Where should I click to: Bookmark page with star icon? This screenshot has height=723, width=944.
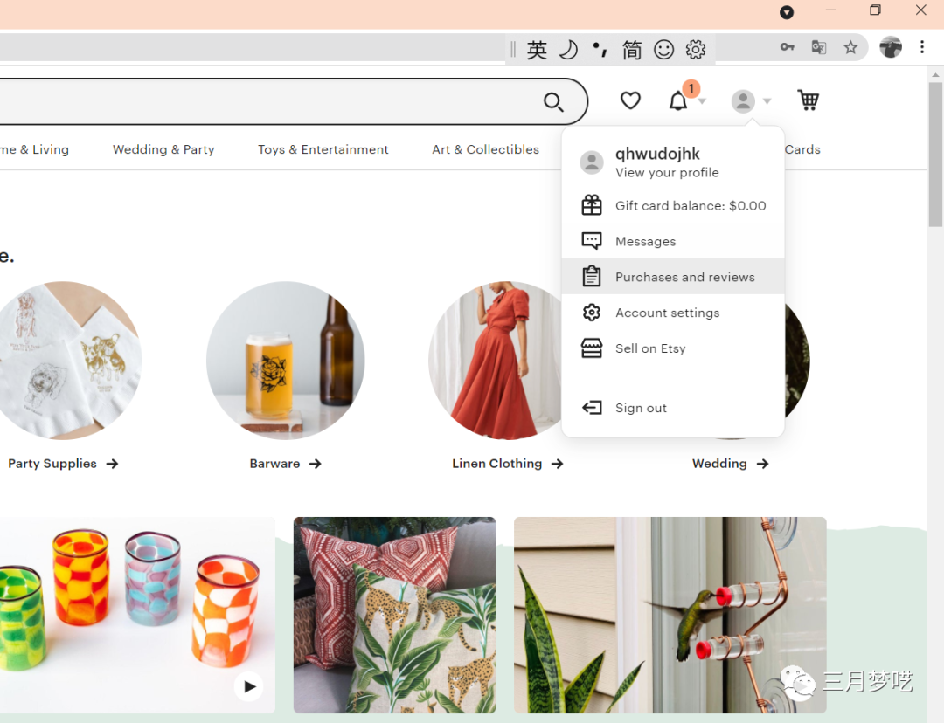point(850,47)
